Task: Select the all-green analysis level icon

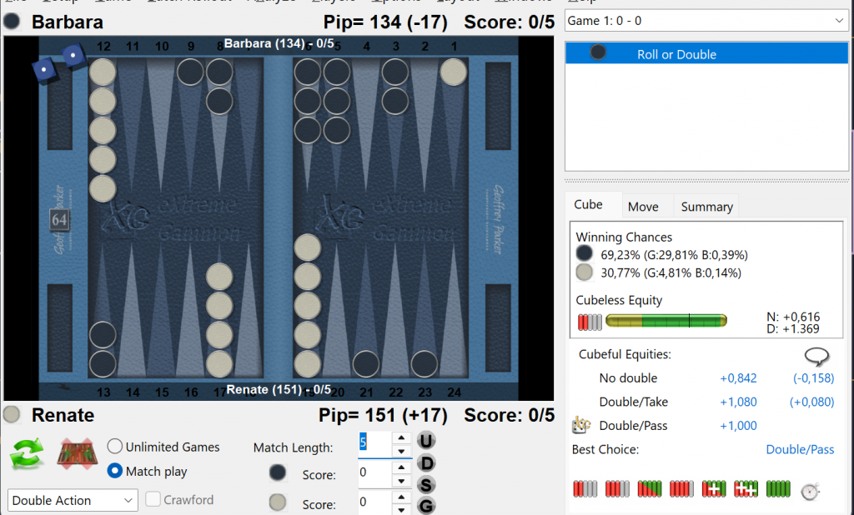Action: coord(778,489)
